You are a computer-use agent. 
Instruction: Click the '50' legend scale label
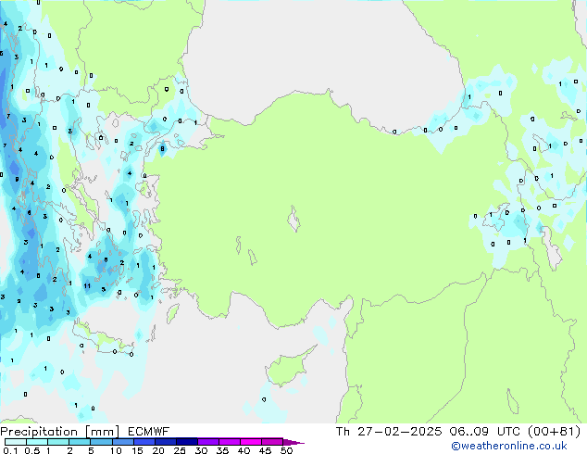click(287, 450)
